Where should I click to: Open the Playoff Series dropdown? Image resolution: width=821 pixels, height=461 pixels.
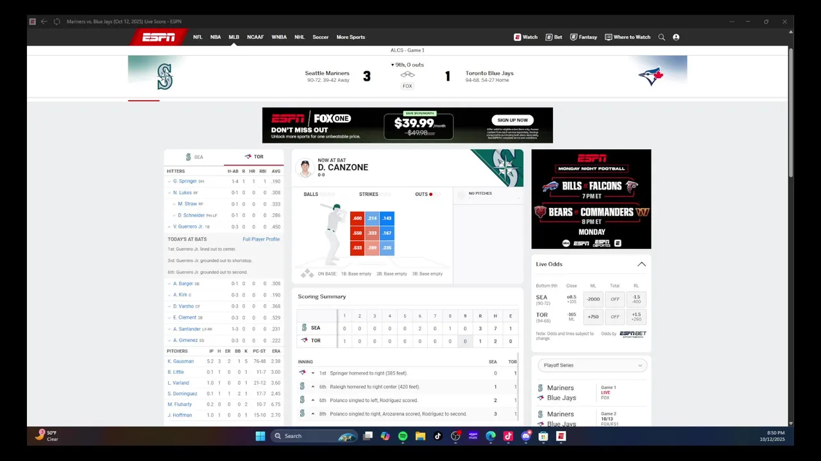(592, 365)
